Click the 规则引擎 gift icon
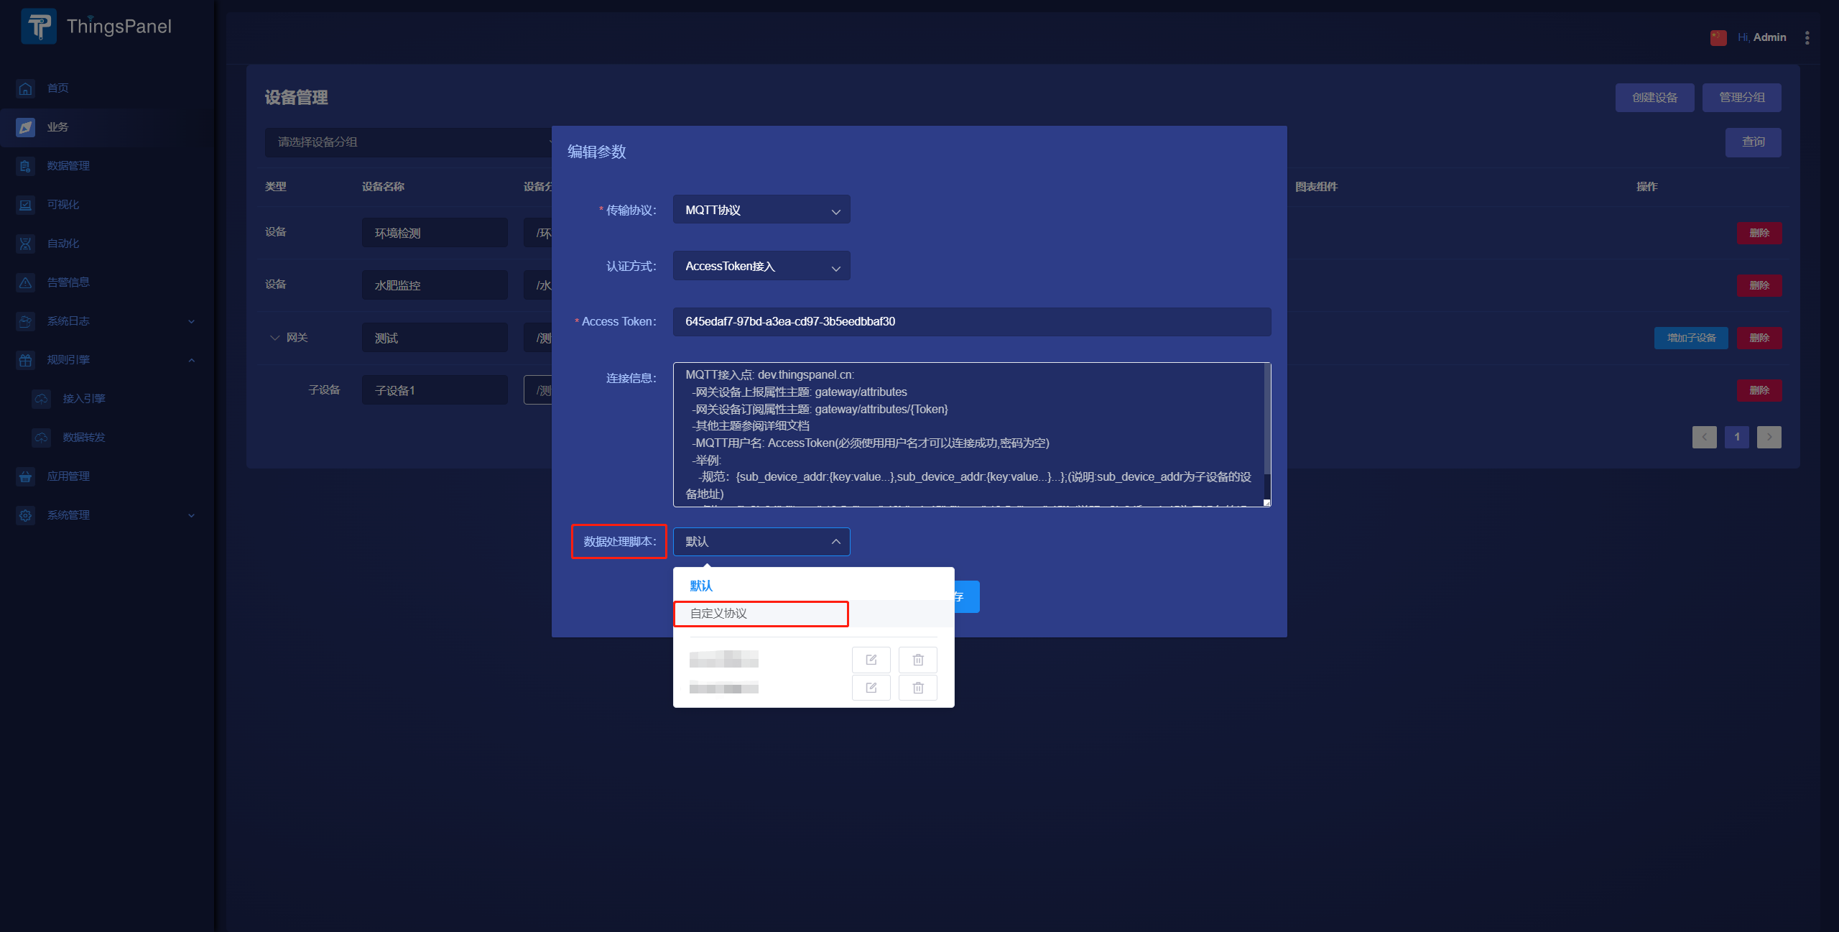This screenshot has width=1839, height=932. tap(26, 360)
